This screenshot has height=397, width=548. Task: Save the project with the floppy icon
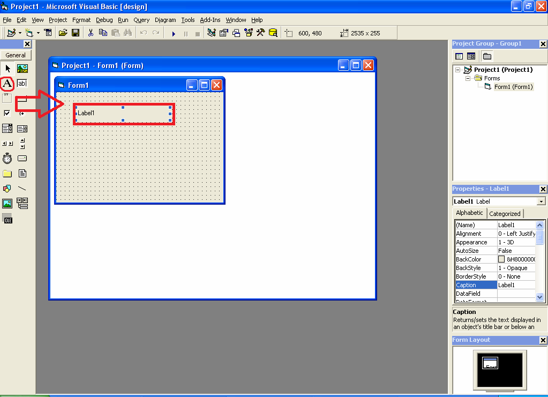(76, 33)
